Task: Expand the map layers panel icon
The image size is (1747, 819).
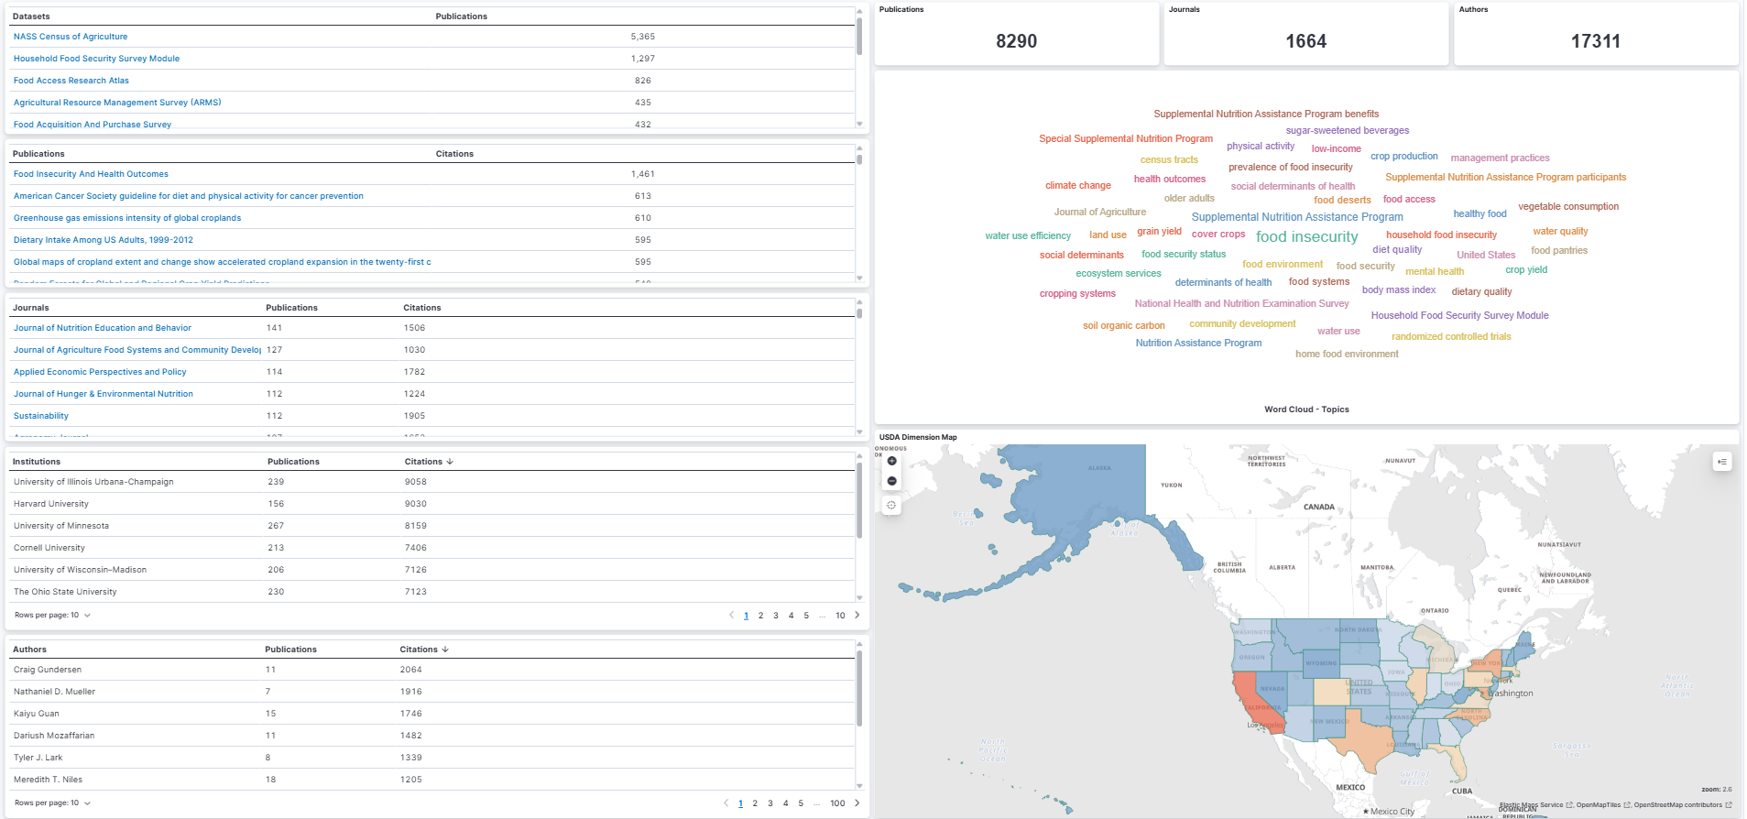Action: 1721,462
